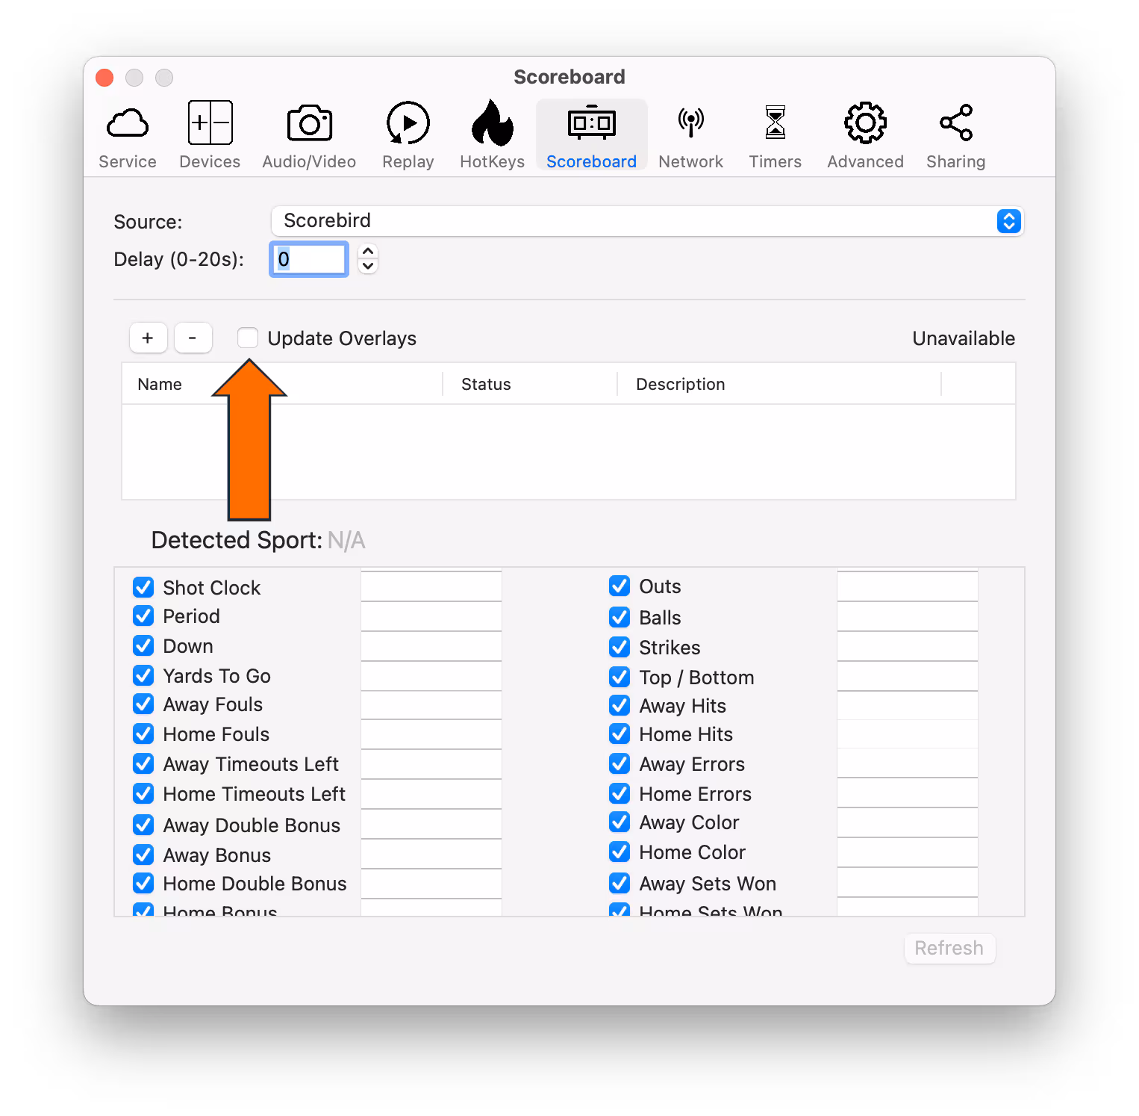1139x1116 pixels.
Task: Toggle the Away Color checkbox
Action: pos(620,822)
